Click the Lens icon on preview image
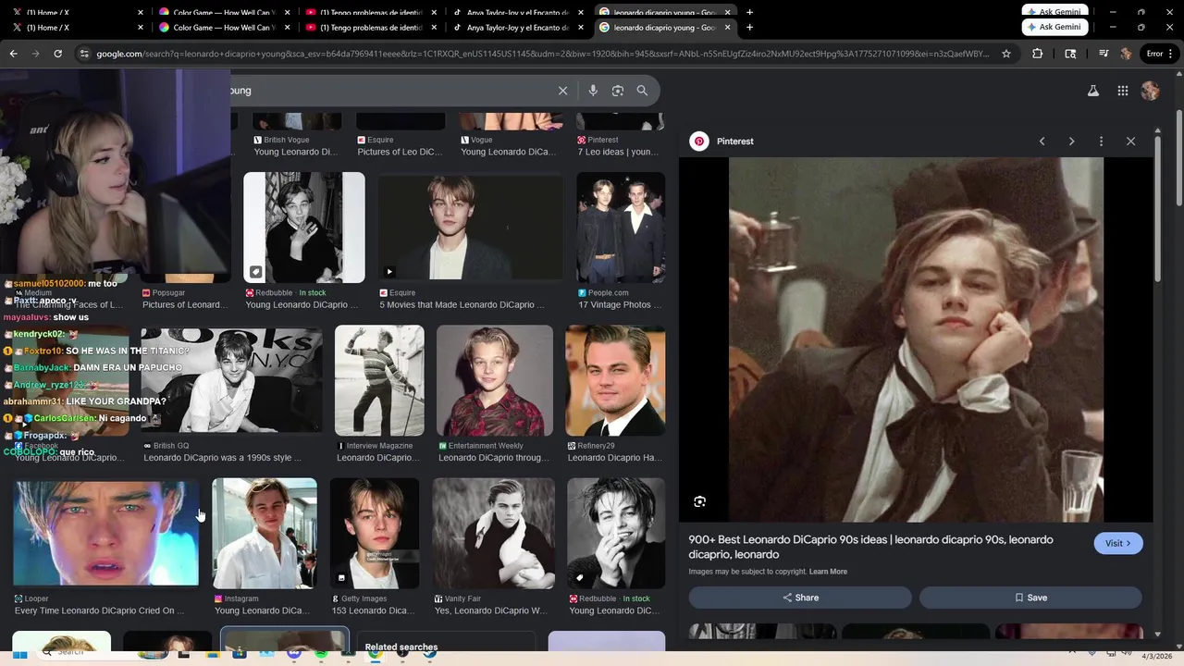The height and width of the screenshot is (666, 1184). (x=700, y=501)
